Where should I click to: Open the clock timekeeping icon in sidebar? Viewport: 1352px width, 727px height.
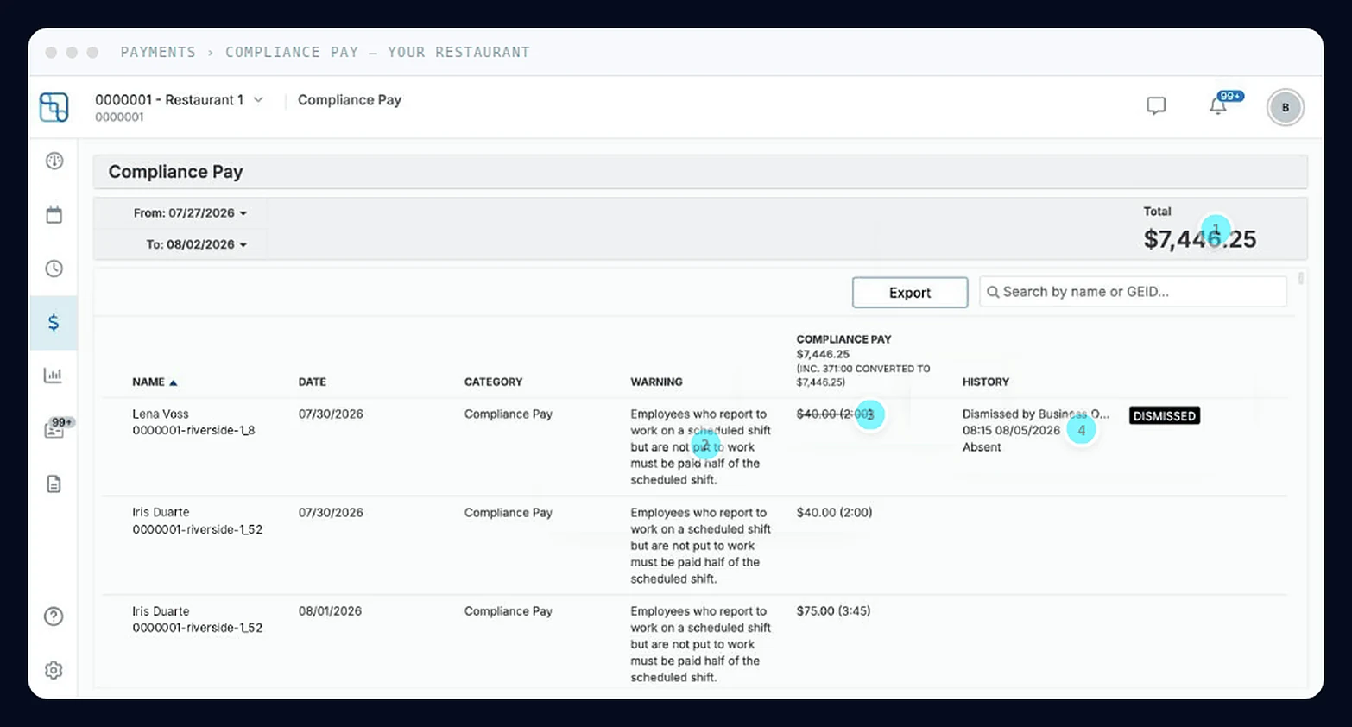[x=54, y=269]
